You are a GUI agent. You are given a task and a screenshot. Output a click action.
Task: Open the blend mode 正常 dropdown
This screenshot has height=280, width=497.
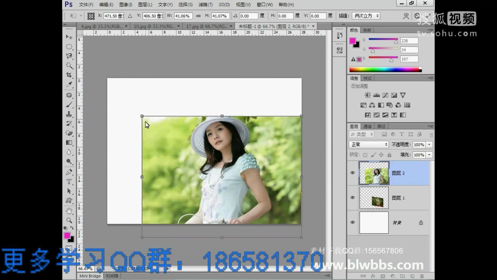pyautogui.click(x=369, y=145)
